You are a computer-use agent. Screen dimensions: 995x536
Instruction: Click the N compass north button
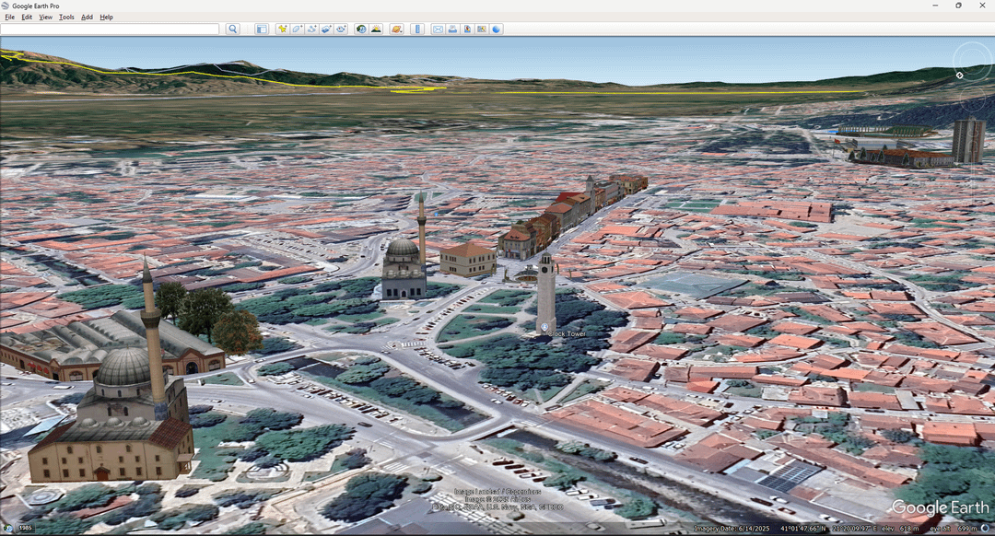pyautogui.click(x=959, y=75)
